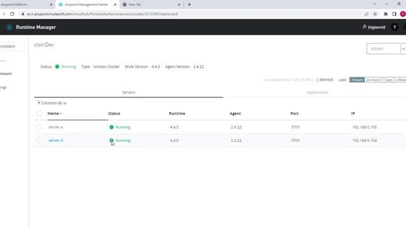Click the green status dot for server-b
This screenshot has height=228, width=406.
coord(112,141)
